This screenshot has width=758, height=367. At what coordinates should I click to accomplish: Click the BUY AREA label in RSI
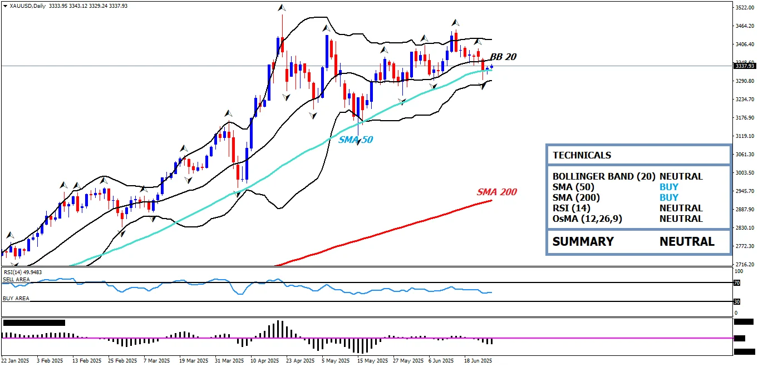point(16,299)
